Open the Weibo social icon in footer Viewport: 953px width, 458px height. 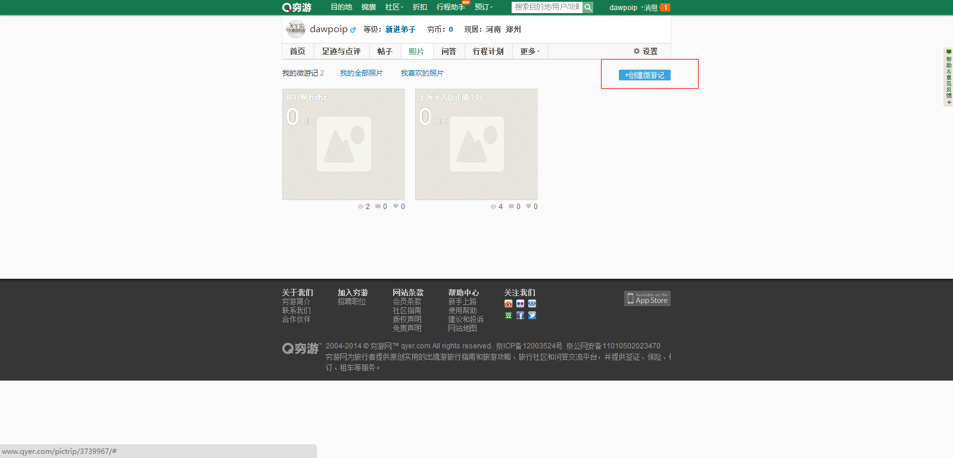508,304
